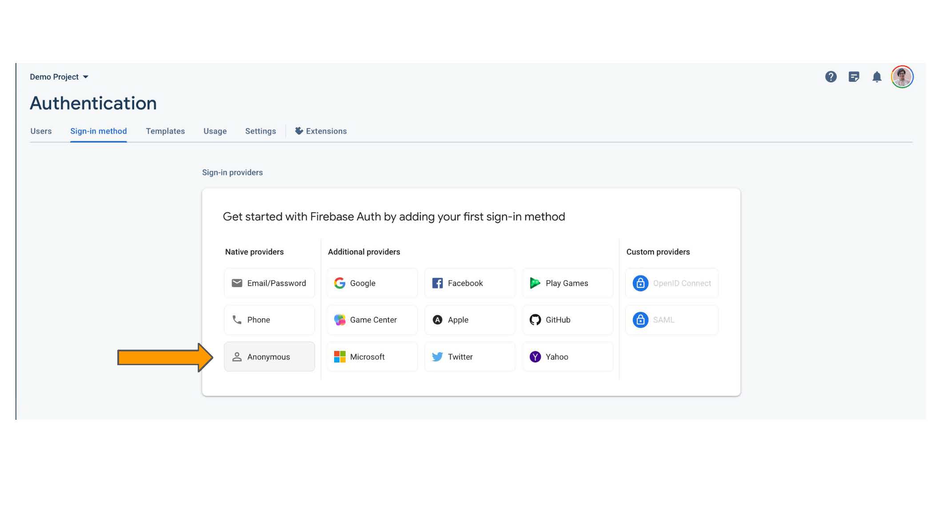Click the Twitter bird icon
942x530 pixels.
point(437,357)
